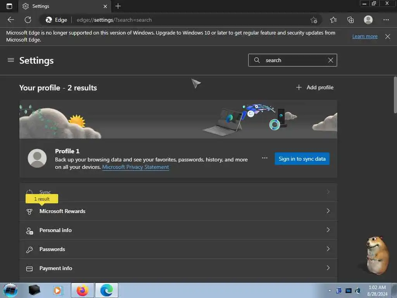Open the Settings hamburger navigation menu
The height and width of the screenshot is (298, 397).
click(x=10, y=60)
